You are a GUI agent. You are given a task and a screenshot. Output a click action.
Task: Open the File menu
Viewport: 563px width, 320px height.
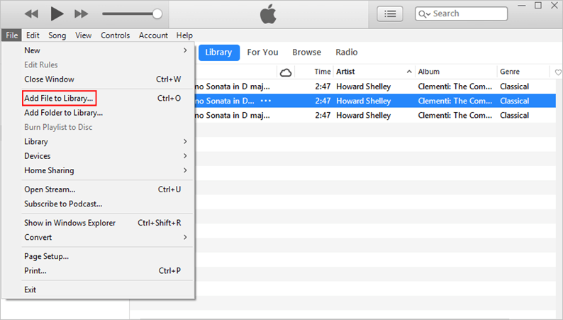coord(12,35)
